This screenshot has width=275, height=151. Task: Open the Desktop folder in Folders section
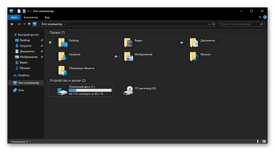pyautogui.click(x=68, y=43)
